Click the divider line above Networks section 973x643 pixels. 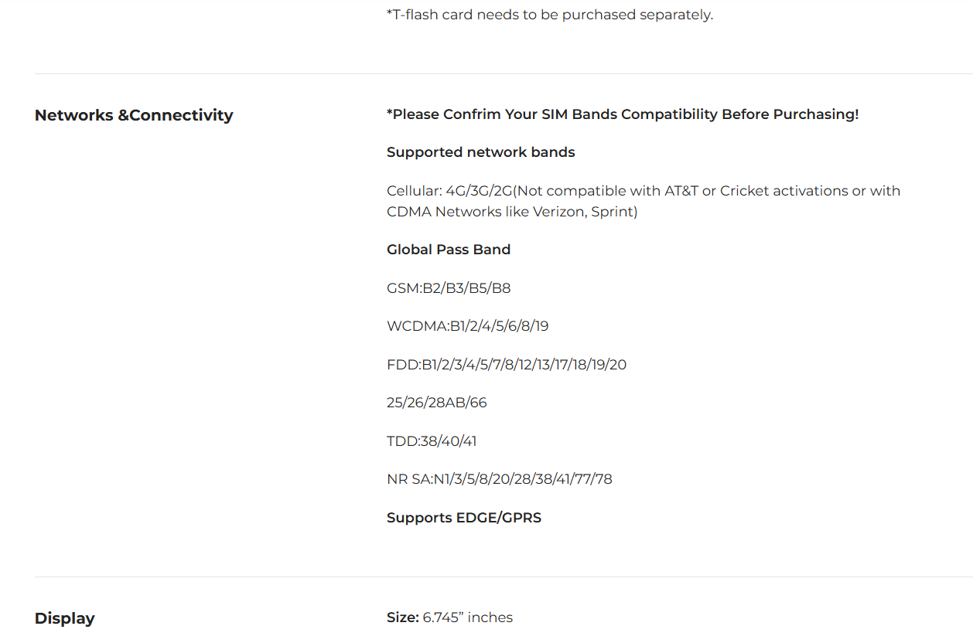point(504,73)
